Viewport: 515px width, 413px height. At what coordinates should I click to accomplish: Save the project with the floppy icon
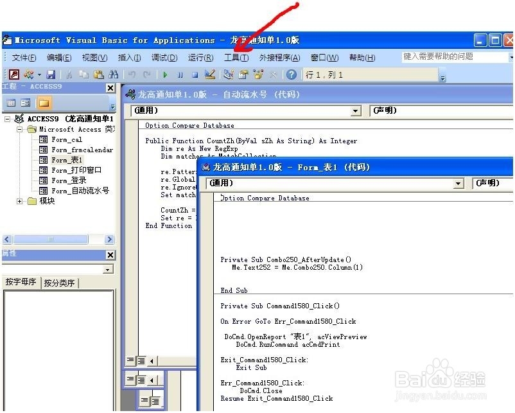pyautogui.click(x=51, y=75)
